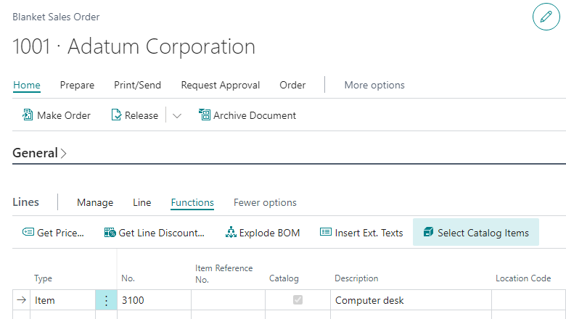
Task: Open the Order tab
Action: (x=292, y=85)
